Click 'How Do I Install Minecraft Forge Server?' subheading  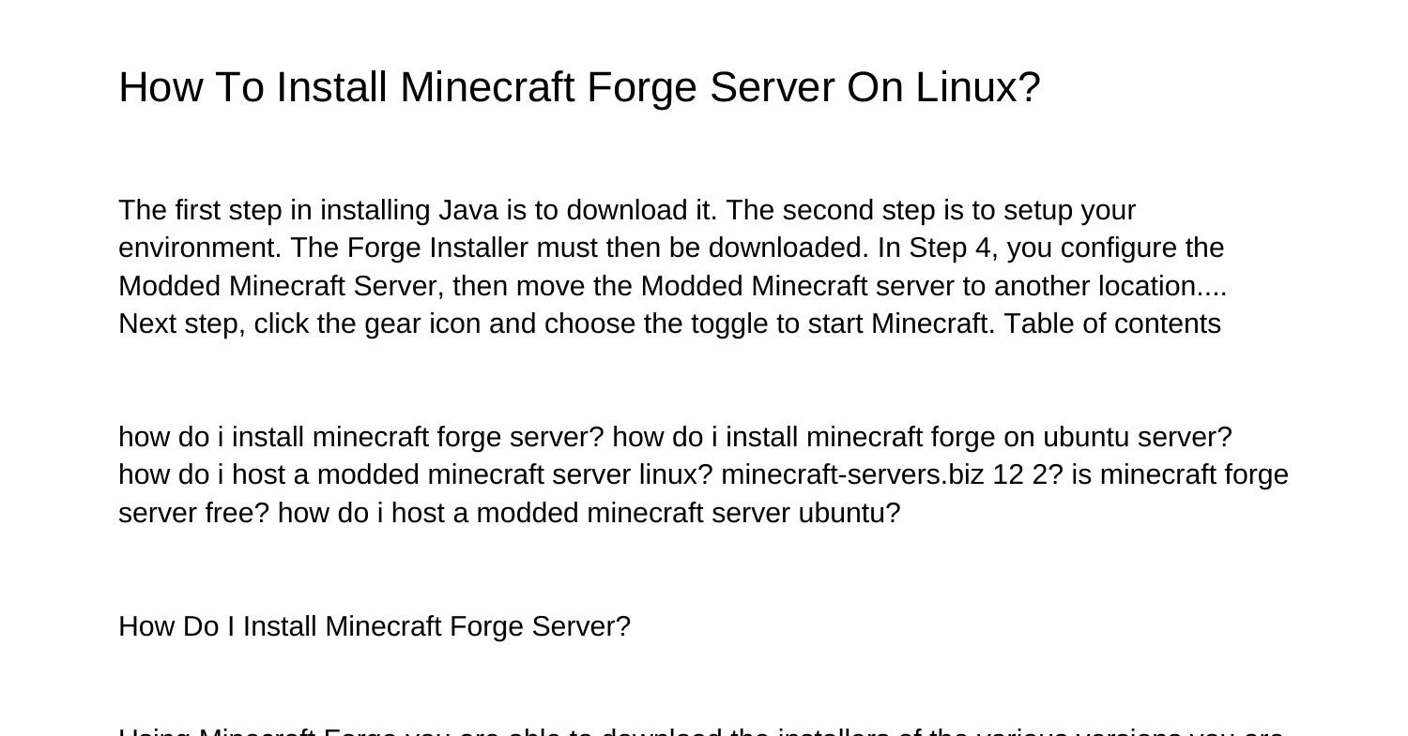pyautogui.click(x=375, y=626)
